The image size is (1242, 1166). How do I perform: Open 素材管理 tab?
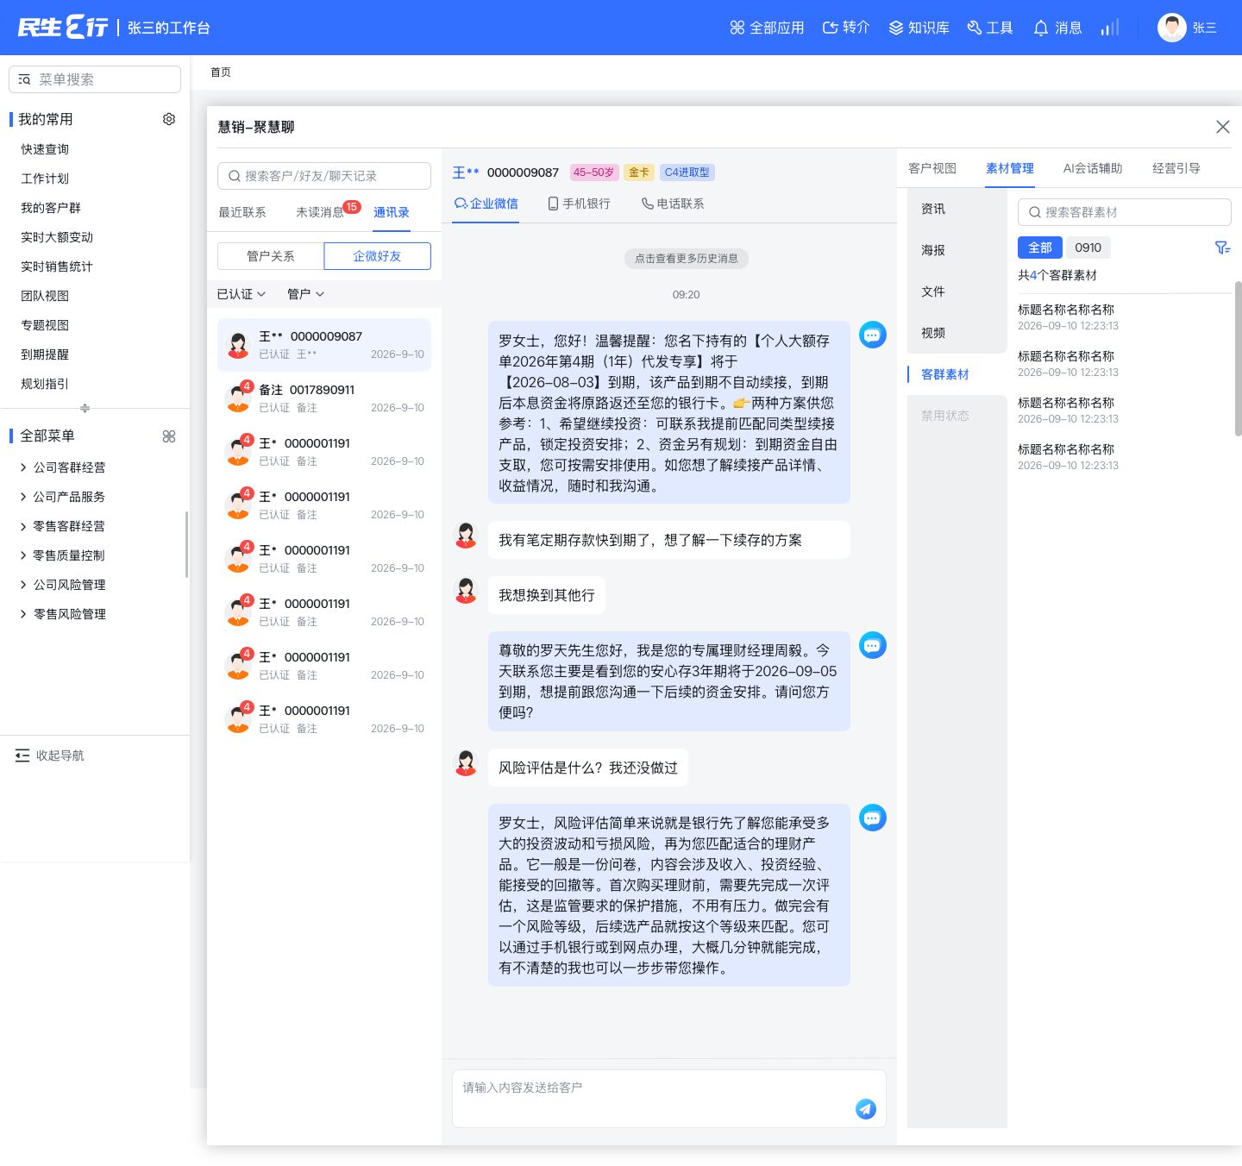point(1010,168)
